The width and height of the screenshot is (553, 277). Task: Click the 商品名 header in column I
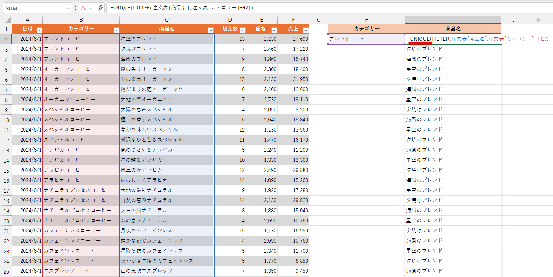click(x=453, y=29)
